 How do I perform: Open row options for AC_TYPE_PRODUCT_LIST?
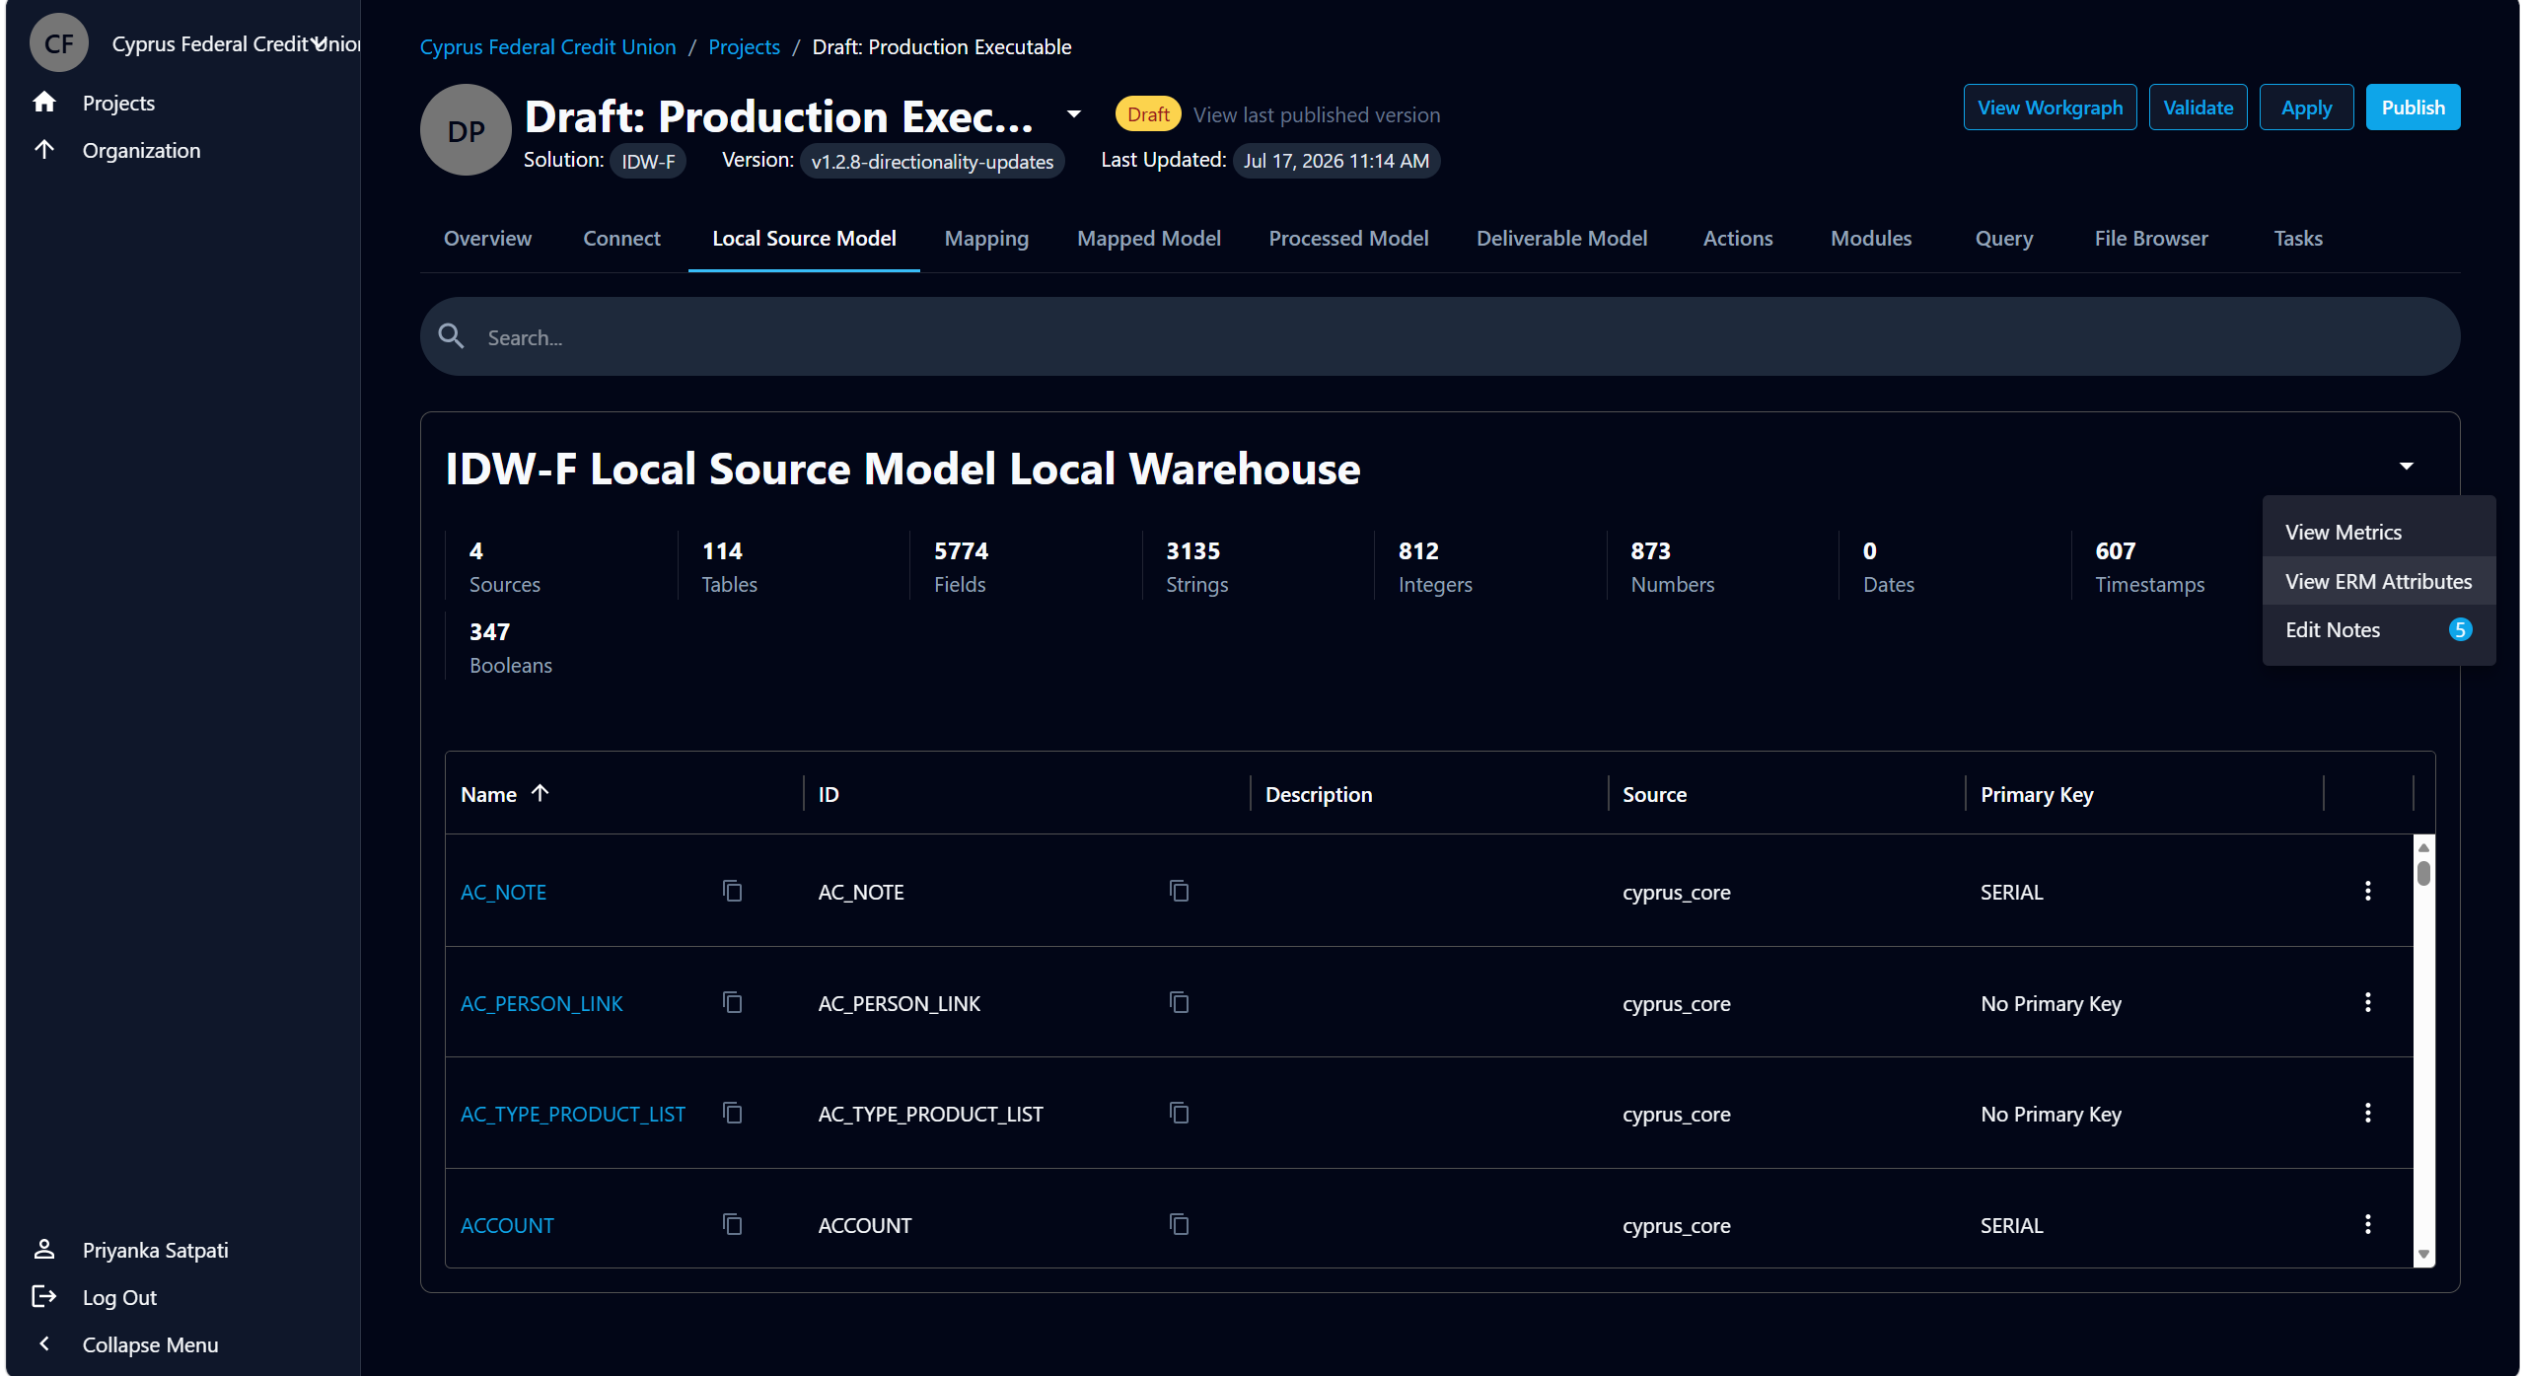click(2367, 1113)
